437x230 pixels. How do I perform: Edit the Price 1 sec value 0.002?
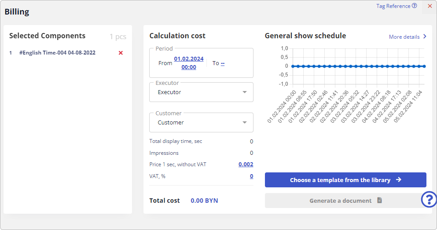tap(246, 164)
